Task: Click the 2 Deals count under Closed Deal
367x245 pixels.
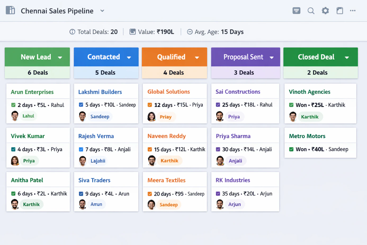Action: pos(317,73)
